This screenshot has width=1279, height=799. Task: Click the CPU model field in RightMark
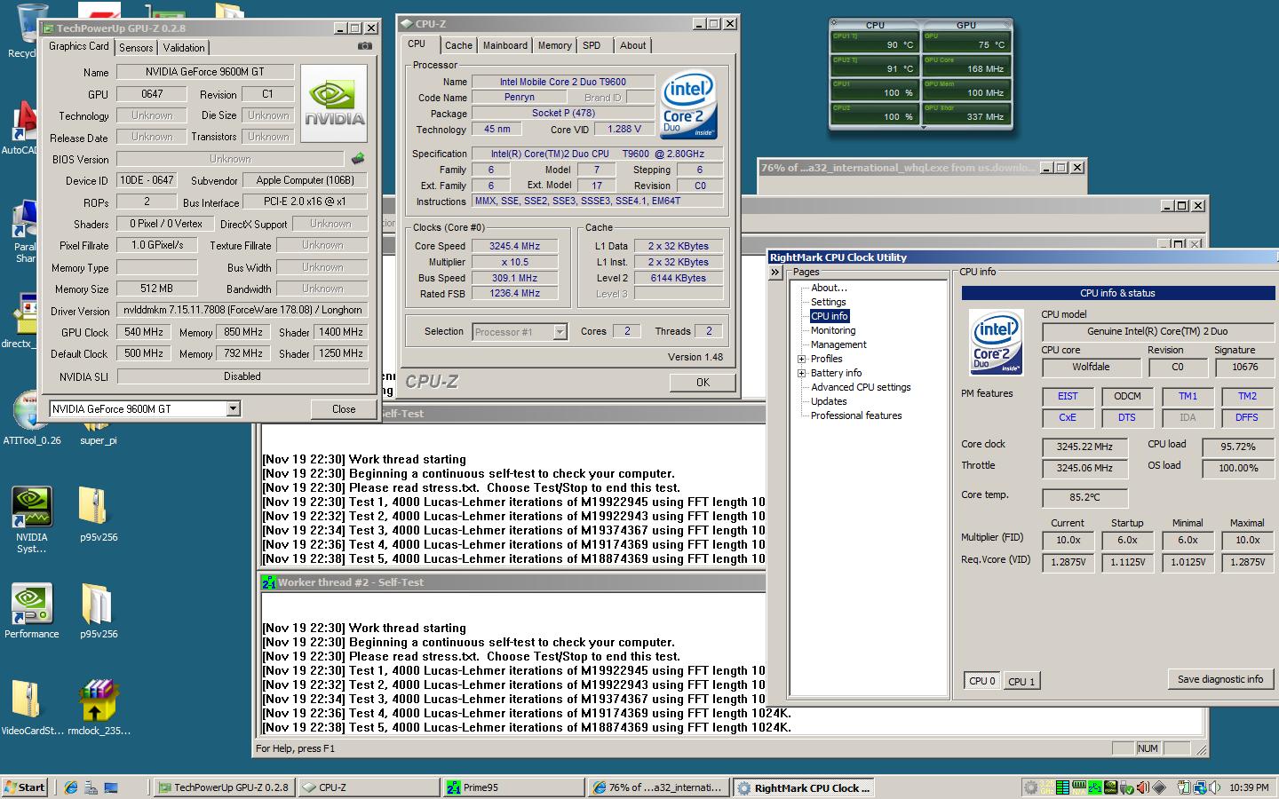pos(1157,331)
